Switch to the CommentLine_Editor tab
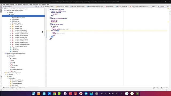Viewport: 171px width, 96px height. (62, 7)
